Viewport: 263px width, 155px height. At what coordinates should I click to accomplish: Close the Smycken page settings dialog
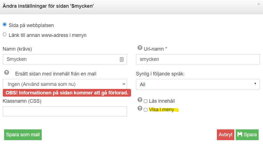[259, 4]
